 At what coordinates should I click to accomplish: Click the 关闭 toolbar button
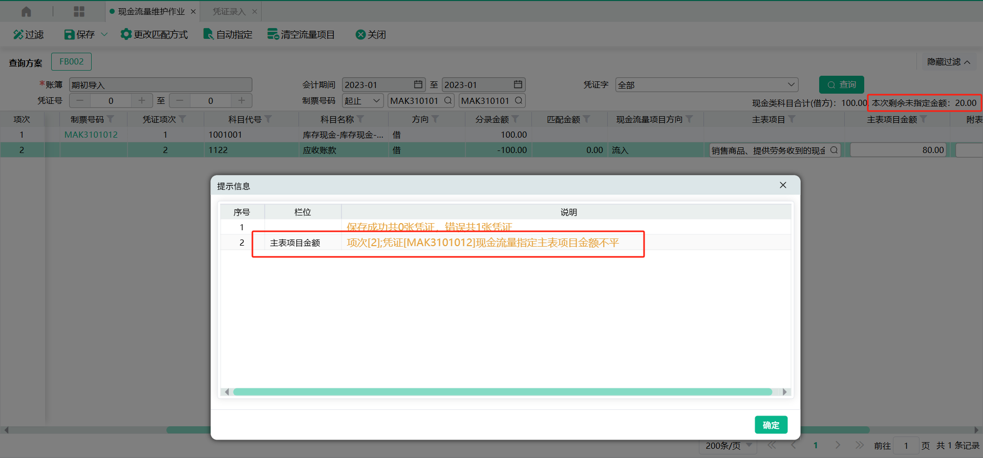371,34
